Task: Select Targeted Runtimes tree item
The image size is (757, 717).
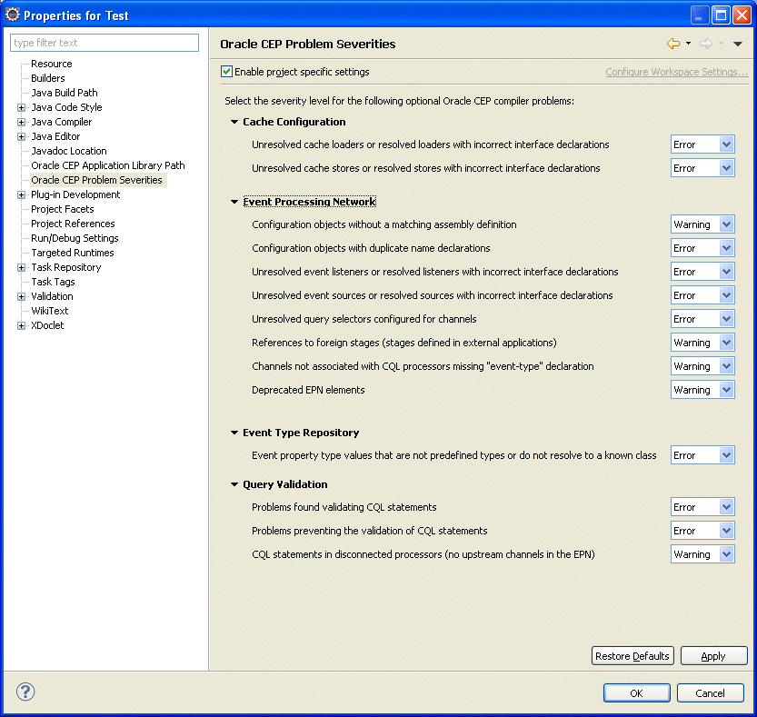Action: click(x=73, y=253)
